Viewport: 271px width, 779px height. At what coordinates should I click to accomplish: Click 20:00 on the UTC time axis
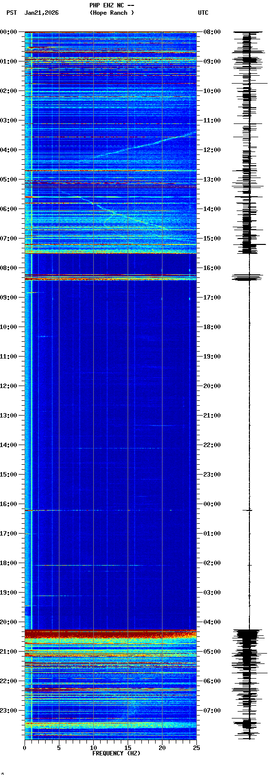(x=212, y=386)
